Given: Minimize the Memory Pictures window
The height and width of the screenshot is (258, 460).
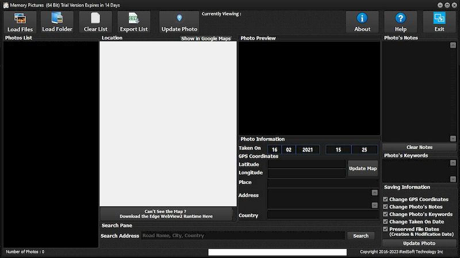Looking at the screenshot, I should coord(440,5).
